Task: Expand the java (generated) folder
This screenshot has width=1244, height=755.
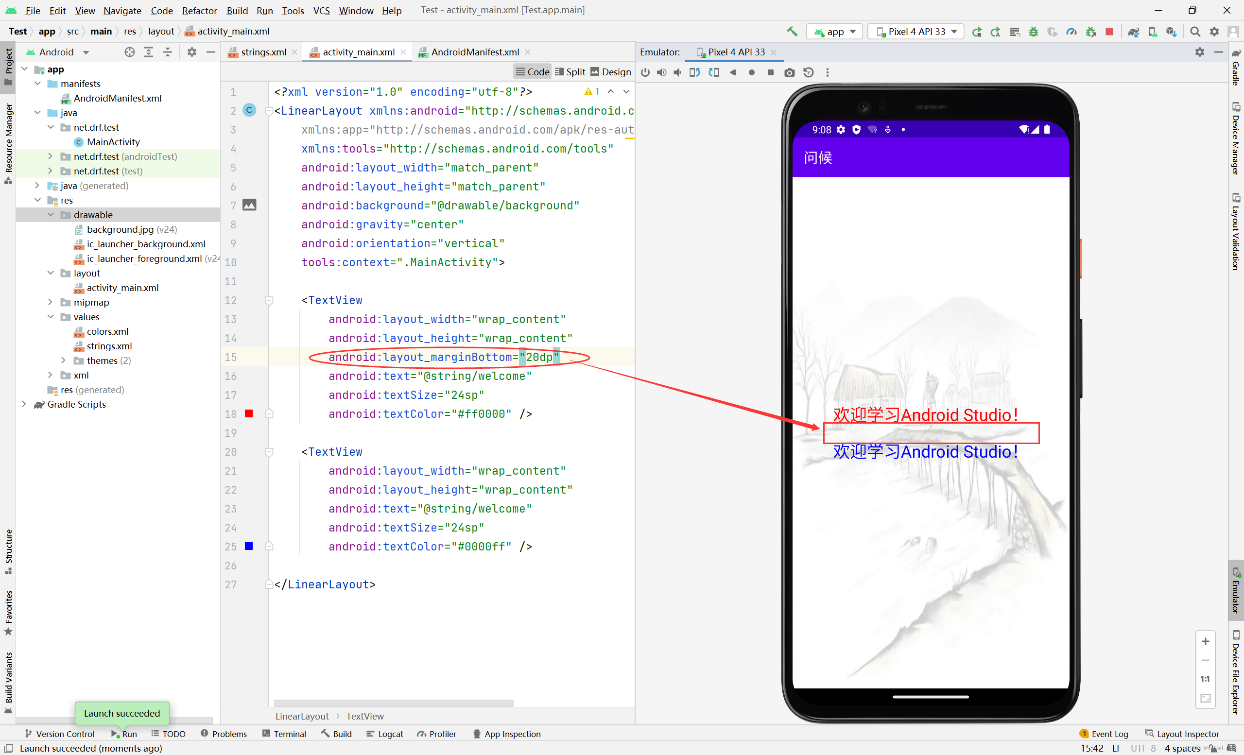Action: (x=37, y=186)
